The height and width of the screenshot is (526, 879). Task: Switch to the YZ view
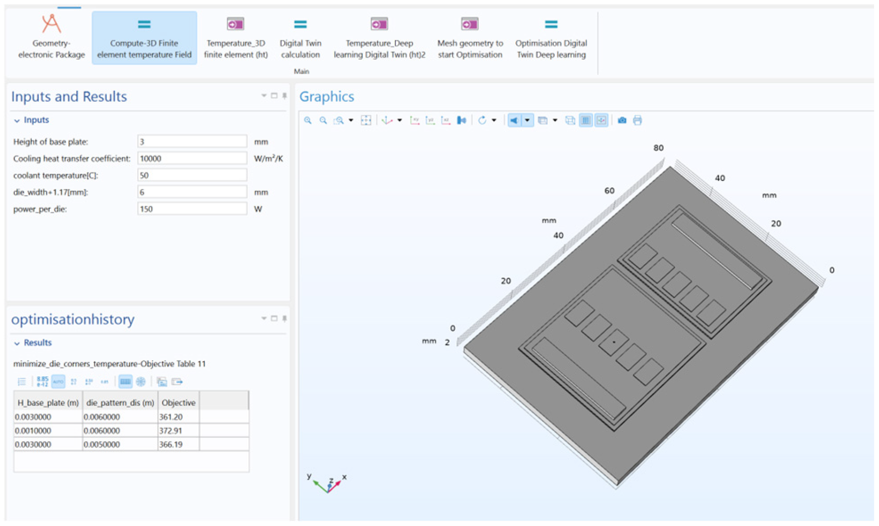coord(430,120)
